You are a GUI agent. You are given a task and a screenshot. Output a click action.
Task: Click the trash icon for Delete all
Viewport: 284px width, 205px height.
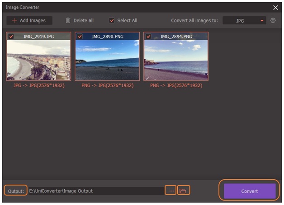68,21
